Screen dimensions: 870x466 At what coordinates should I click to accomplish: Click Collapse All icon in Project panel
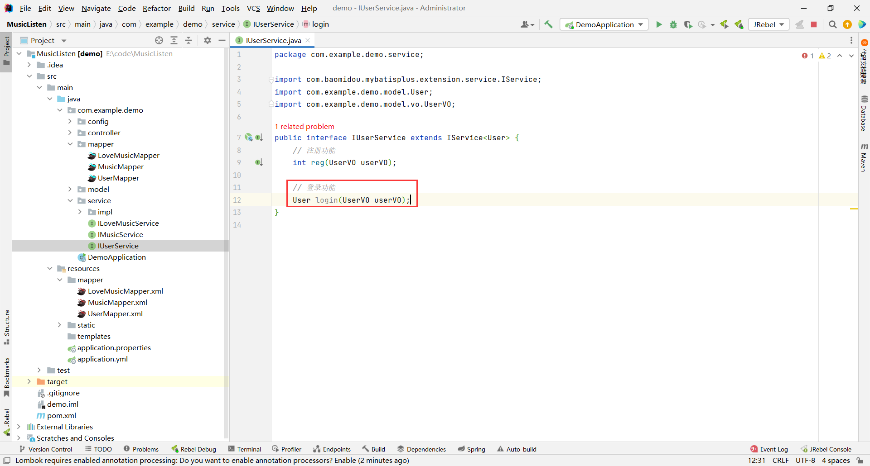pyautogui.click(x=188, y=40)
